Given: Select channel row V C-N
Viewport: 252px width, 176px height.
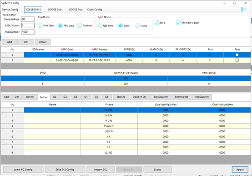Looking at the screenshot, I should pos(126,121).
